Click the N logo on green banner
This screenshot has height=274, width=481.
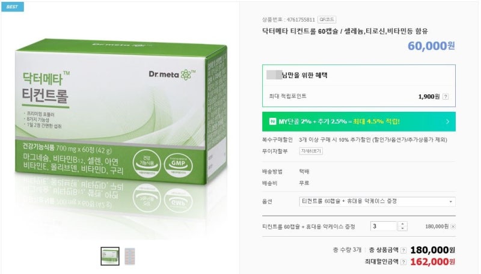coord(272,121)
